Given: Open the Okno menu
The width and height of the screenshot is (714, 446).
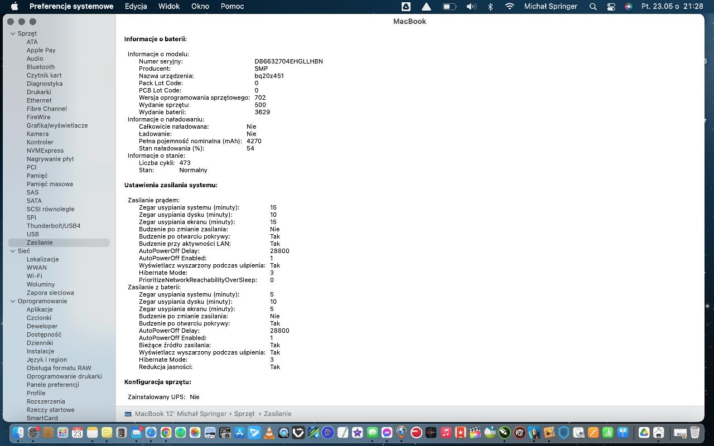Looking at the screenshot, I should click(200, 6).
